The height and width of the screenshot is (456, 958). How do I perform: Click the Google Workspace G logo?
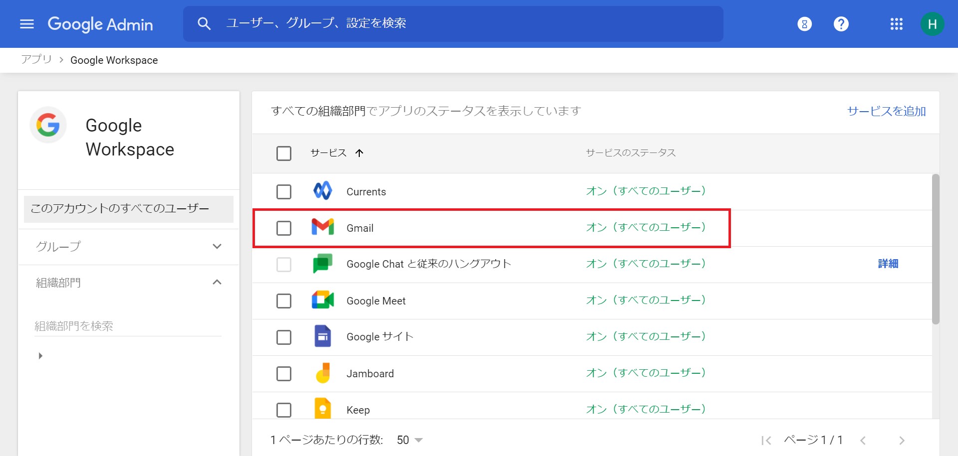coord(48,125)
